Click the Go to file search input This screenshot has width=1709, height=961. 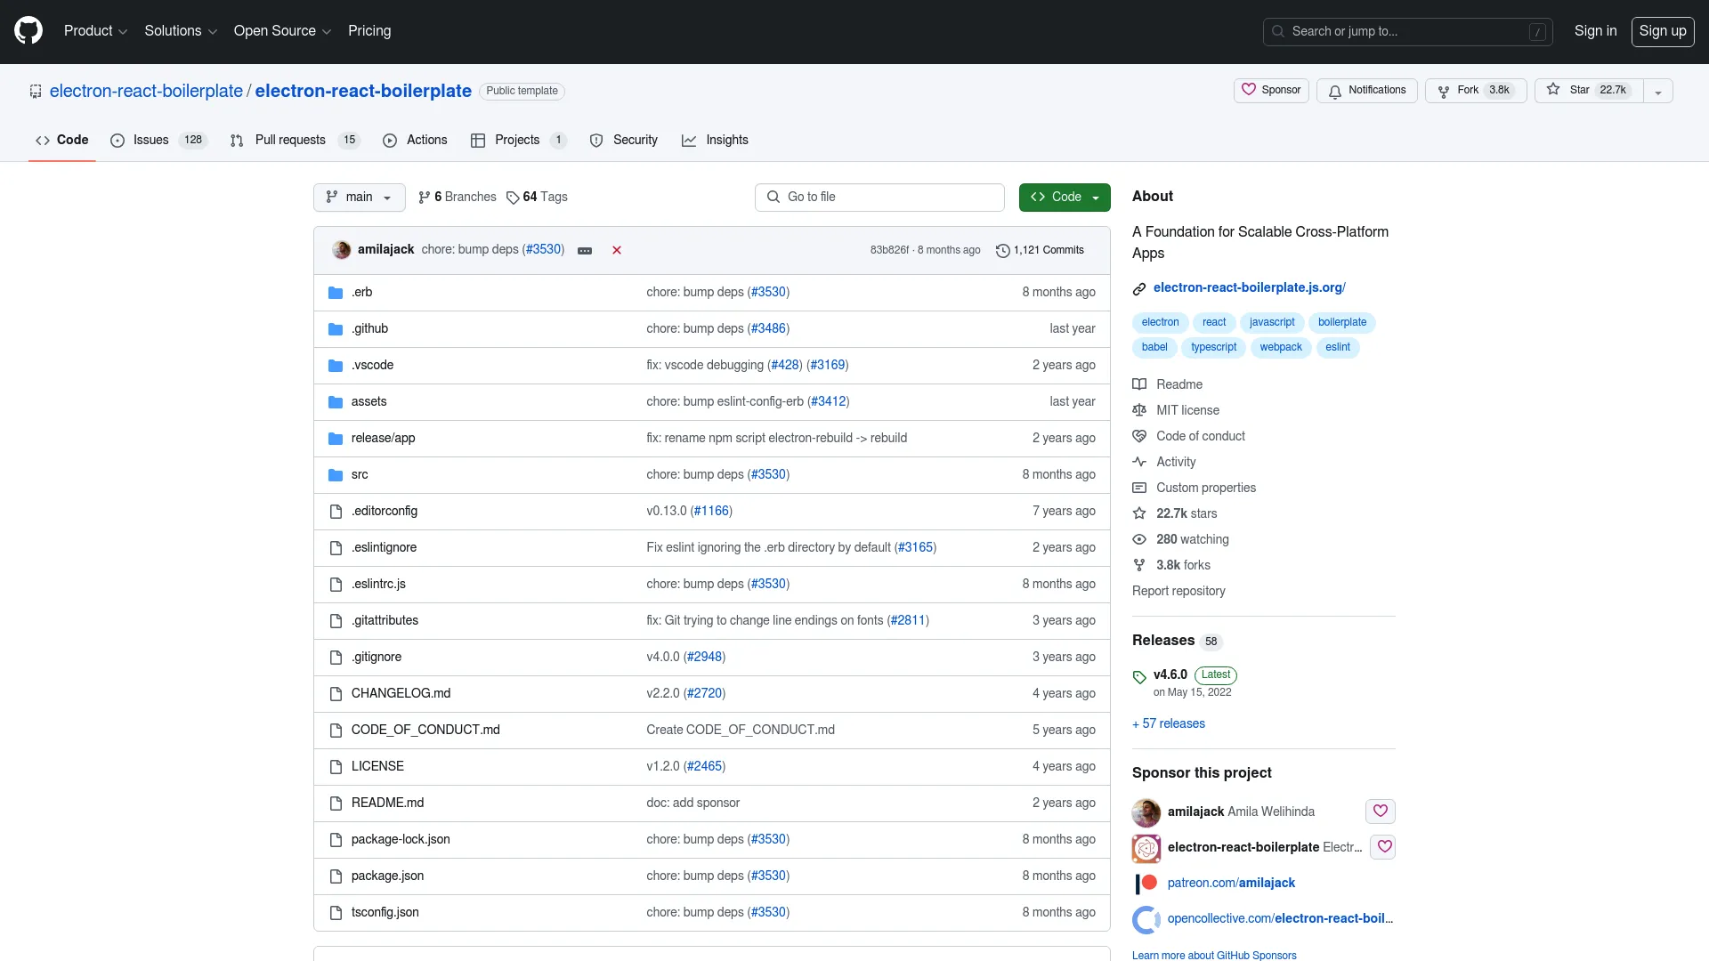point(879,196)
